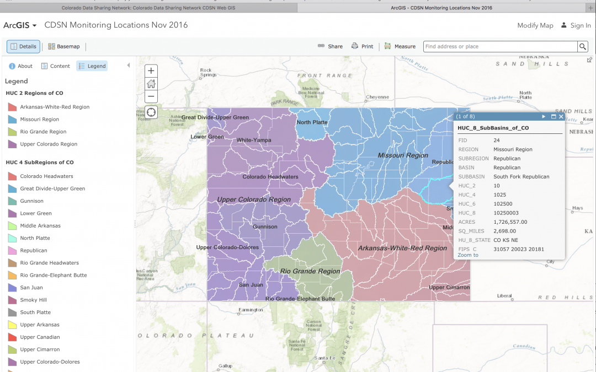This screenshot has width=596, height=372.
Task: Collapse the side panel with the arrow
Action: (x=129, y=66)
